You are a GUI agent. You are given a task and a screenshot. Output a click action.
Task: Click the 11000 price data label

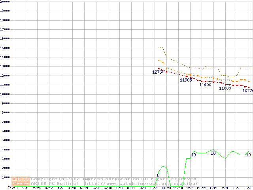pos(225,89)
